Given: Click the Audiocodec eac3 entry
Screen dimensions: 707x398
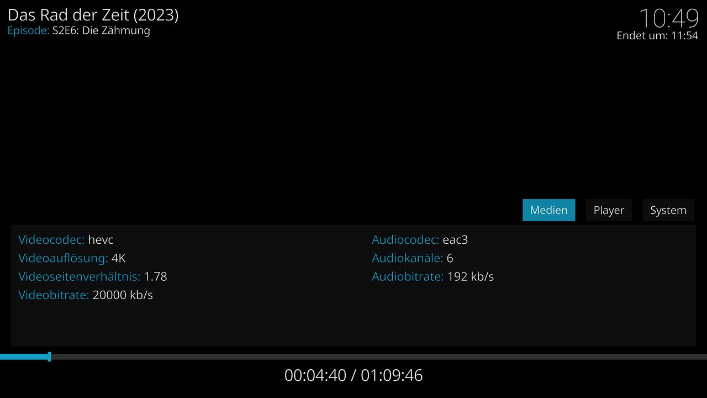Looking at the screenshot, I should pyautogui.click(x=420, y=240).
